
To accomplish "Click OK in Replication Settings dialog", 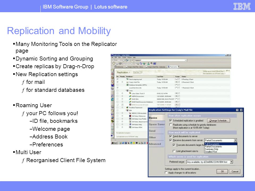I will [222, 171].
